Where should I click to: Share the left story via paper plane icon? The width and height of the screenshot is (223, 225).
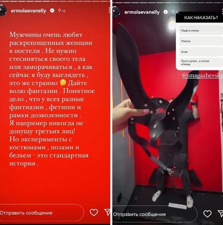107,212
